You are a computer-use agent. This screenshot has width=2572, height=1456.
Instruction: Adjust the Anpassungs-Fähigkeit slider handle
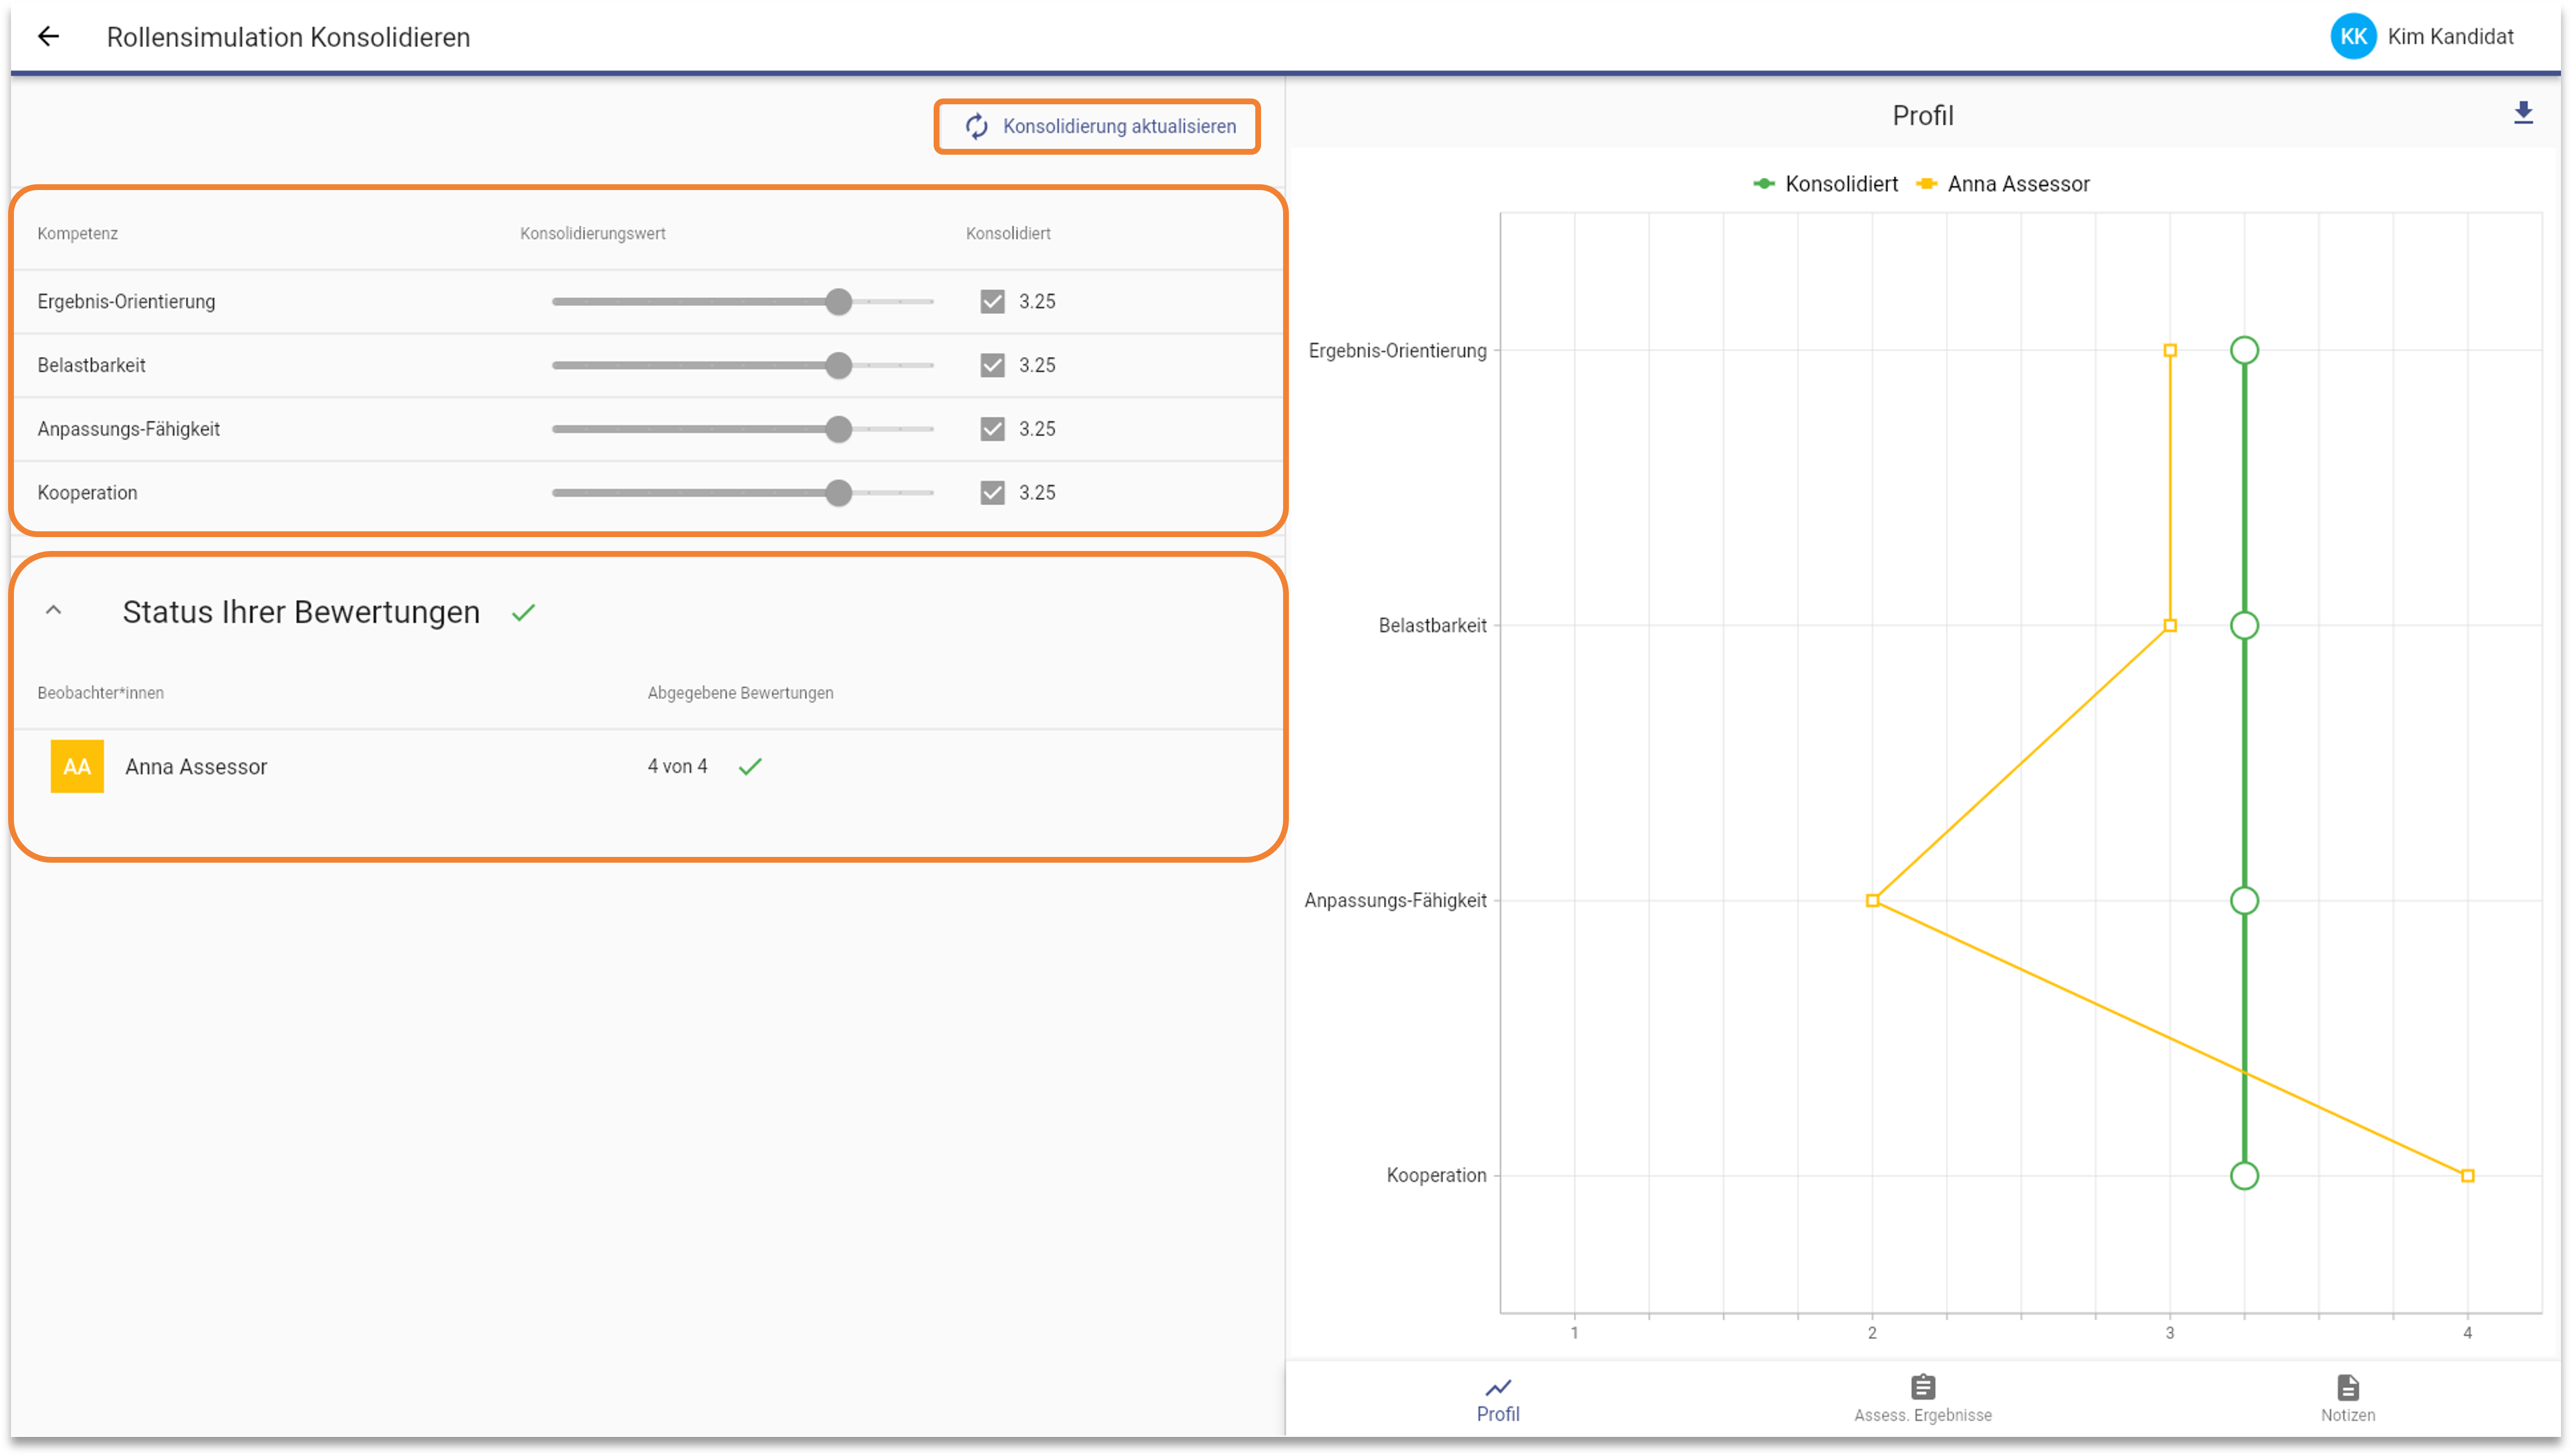838,429
